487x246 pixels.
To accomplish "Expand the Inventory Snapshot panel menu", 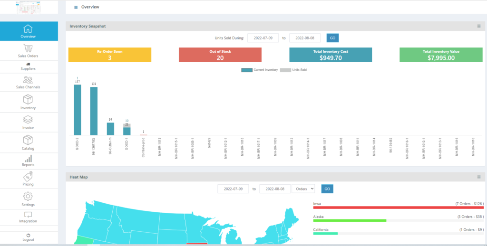I will [479, 26].
